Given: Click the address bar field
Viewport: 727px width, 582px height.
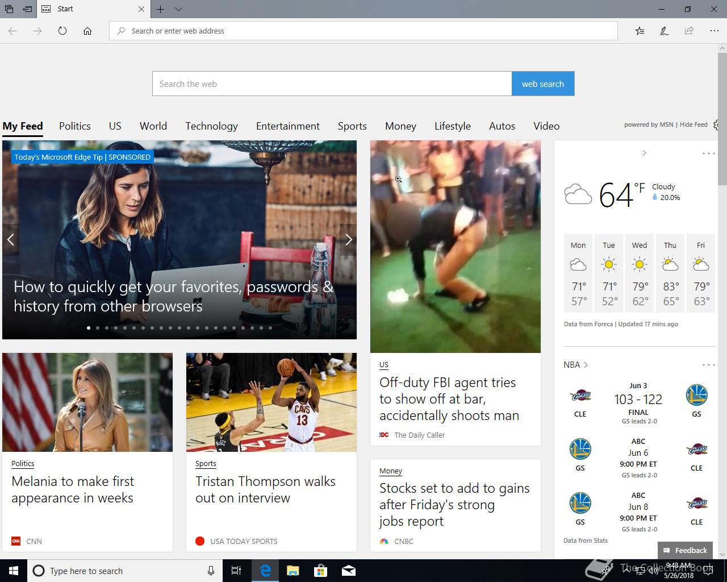Looking at the screenshot, I should click(x=363, y=31).
